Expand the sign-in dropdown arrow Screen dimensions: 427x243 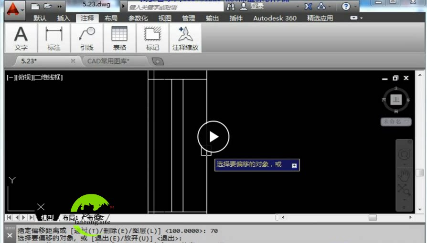(298, 7)
